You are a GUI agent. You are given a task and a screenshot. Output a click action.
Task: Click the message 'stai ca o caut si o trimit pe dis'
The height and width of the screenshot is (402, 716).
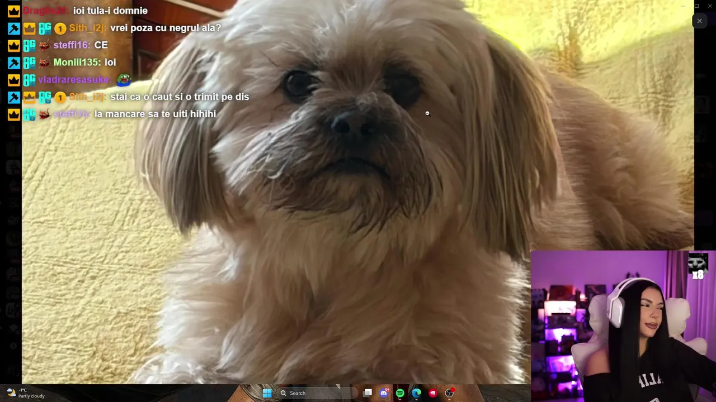pyautogui.click(x=180, y=97)
